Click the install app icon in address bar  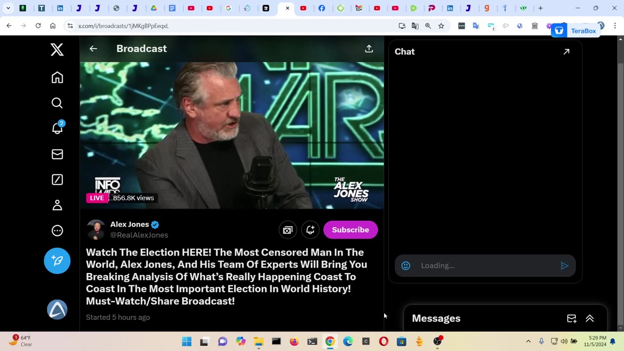click(x=402, y=26)
